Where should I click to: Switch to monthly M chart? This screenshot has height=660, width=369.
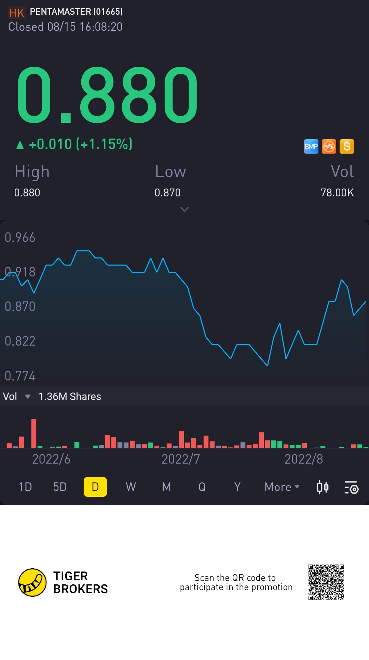point(166,487)
